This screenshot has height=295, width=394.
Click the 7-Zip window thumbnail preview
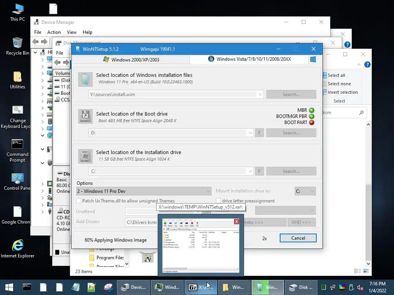[201, 245]
